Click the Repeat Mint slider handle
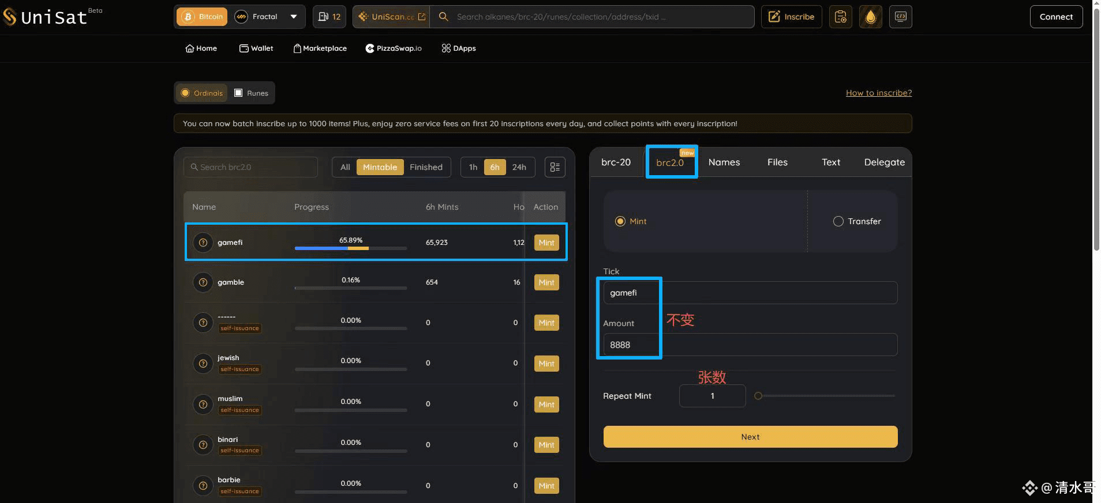Viewport: 1101px width, 503px height. click(758, 396)
